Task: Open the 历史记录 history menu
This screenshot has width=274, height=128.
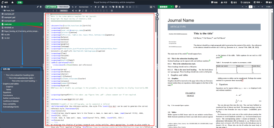Action: click(245, 2)
